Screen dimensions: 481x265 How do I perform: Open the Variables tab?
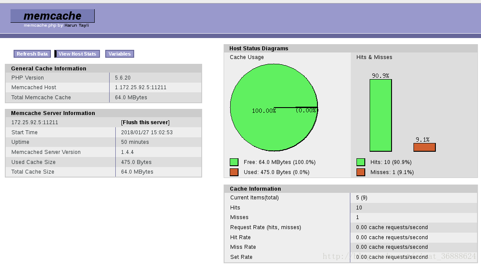coord(120,54)
